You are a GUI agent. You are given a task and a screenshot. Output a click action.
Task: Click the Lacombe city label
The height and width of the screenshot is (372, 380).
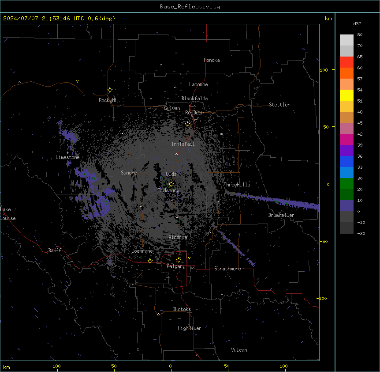pyautogui.click(x=198, y=84)
